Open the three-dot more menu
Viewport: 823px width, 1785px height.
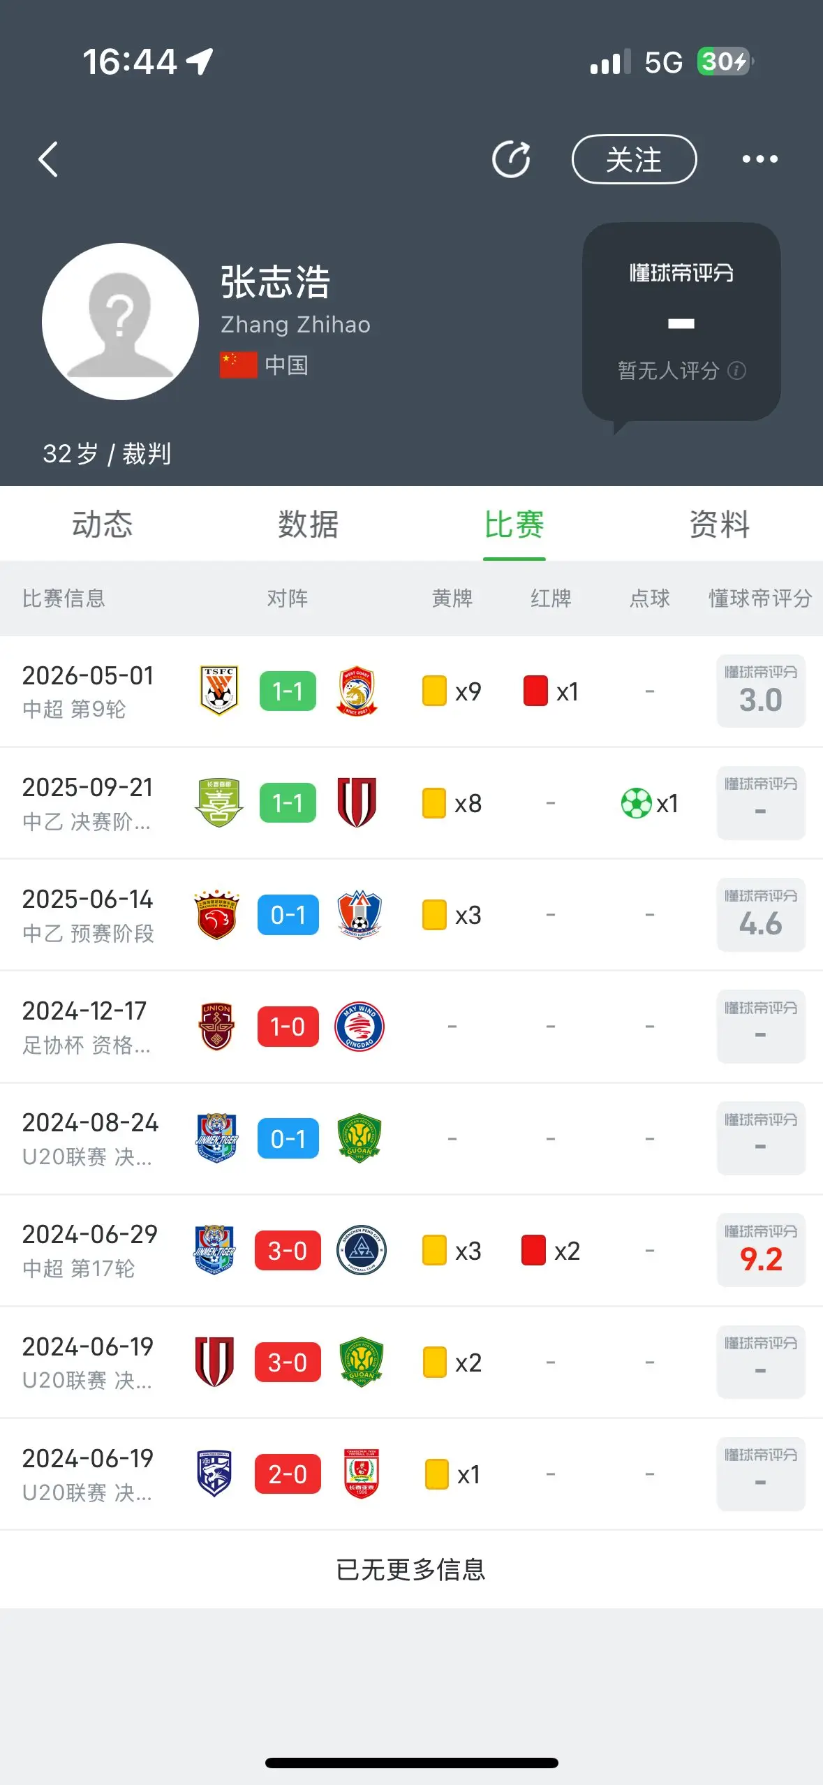pos(759,159)
